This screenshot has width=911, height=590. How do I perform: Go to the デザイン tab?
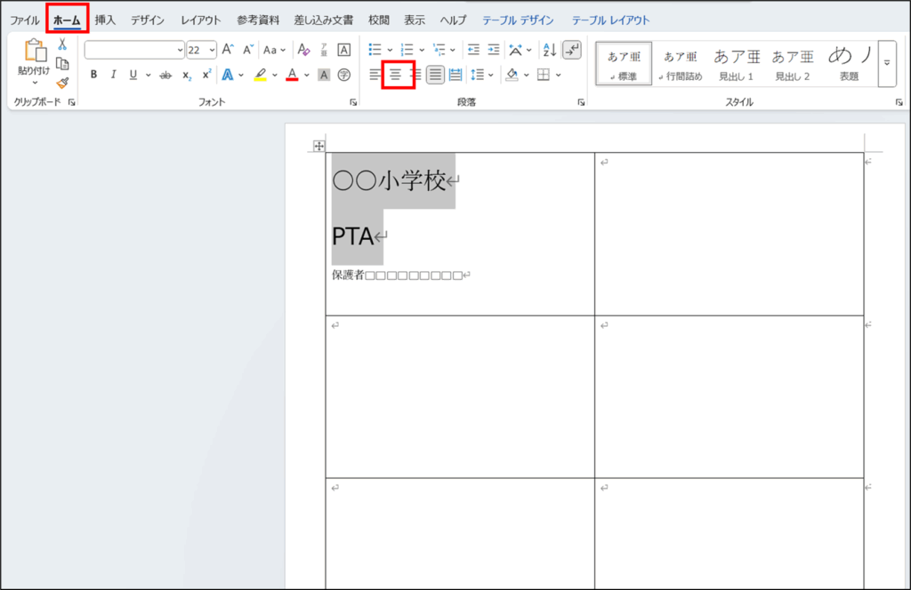click(148, 20)
